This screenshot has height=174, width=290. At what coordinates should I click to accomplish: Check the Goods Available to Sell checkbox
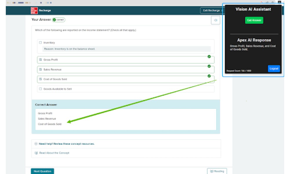[x=40, y=89]
